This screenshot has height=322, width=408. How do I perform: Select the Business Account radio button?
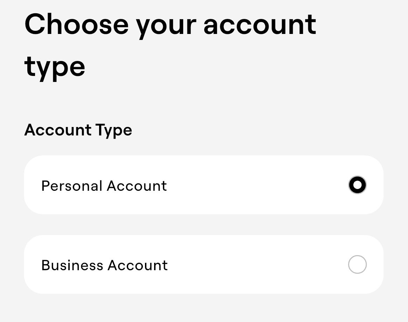click(x=357, y=265)
